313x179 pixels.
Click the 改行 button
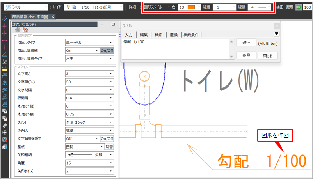click(x=246, y=43)
